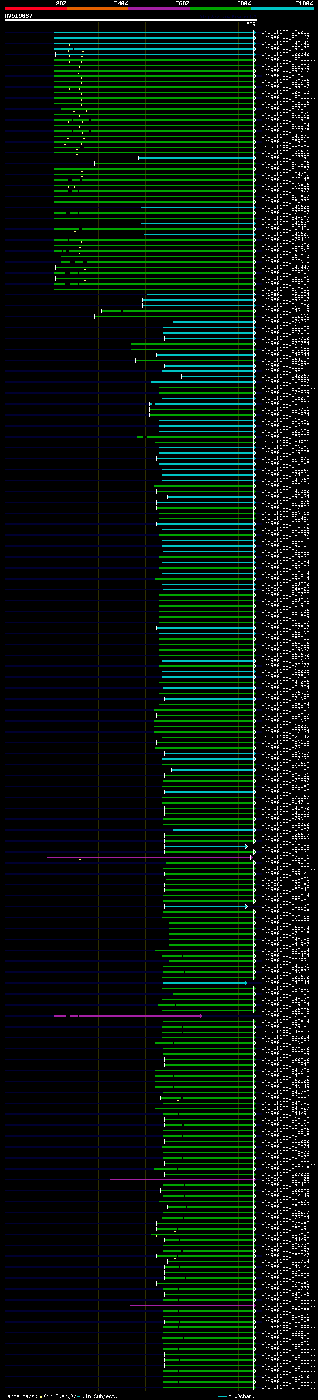318x1400 pixels.
Task: Click the UniRef100_B4N1K0 hit label
Action: tap(285, 1266)
